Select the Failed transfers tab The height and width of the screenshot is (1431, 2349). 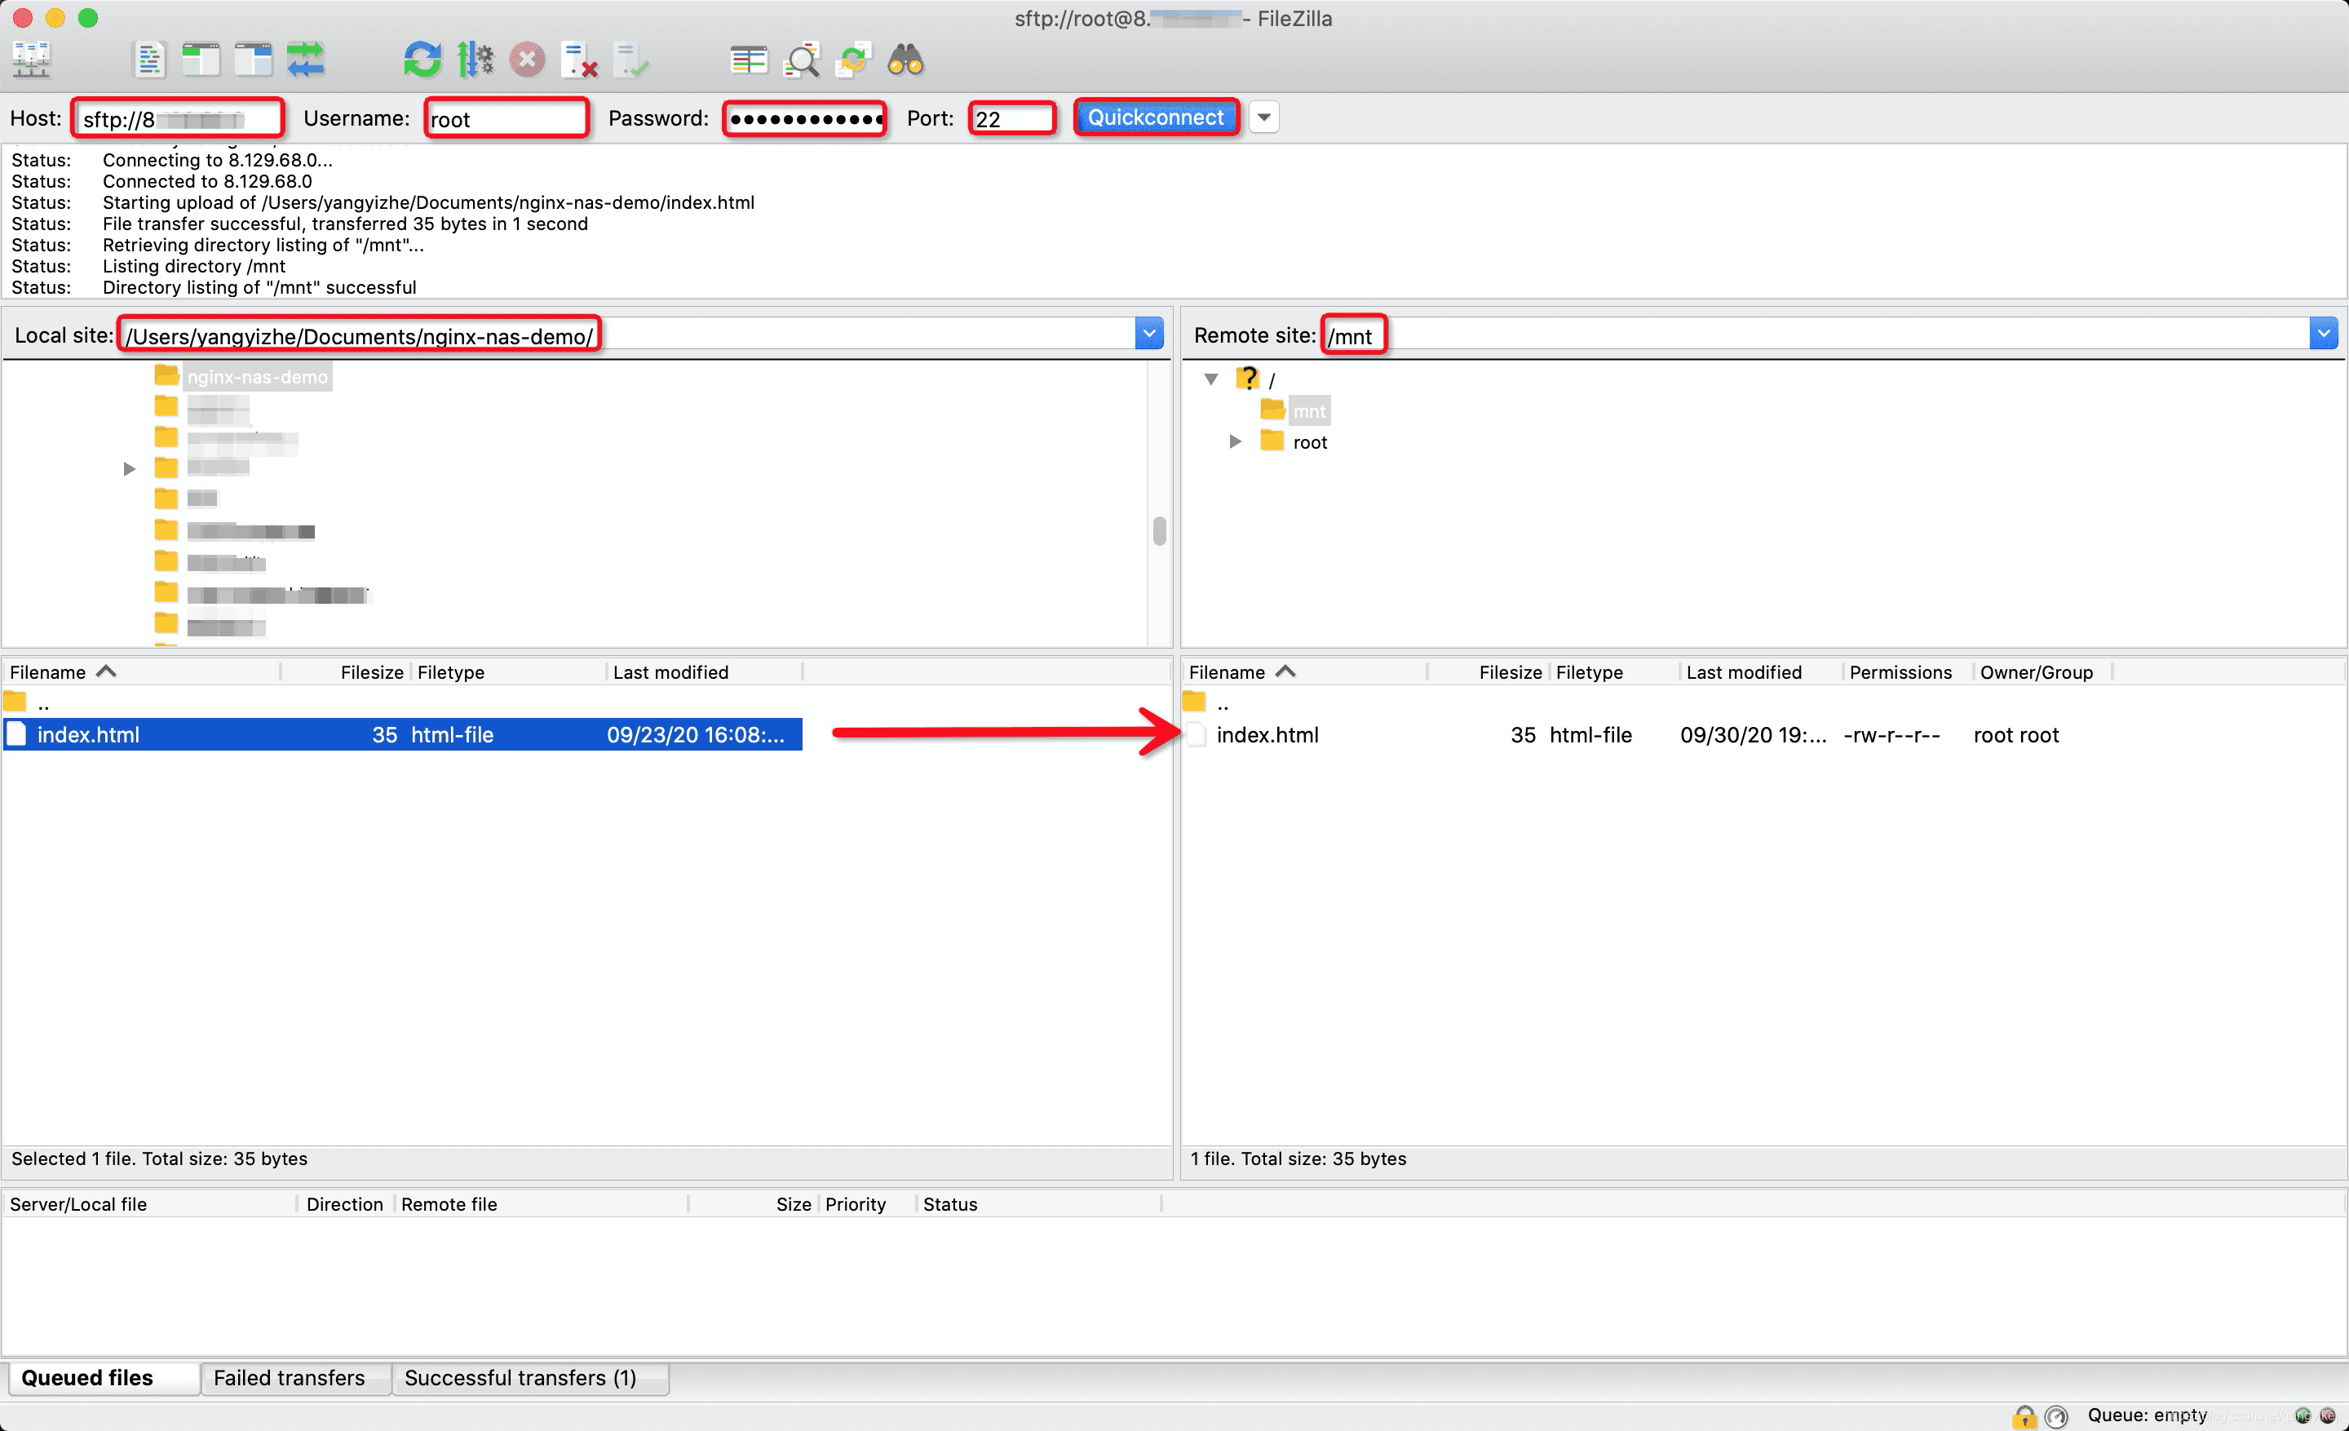[287, 1379]
